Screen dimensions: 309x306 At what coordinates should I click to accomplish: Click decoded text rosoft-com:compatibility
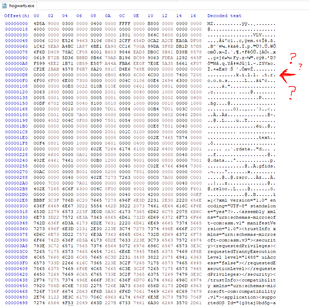click(x=241, y=292)
